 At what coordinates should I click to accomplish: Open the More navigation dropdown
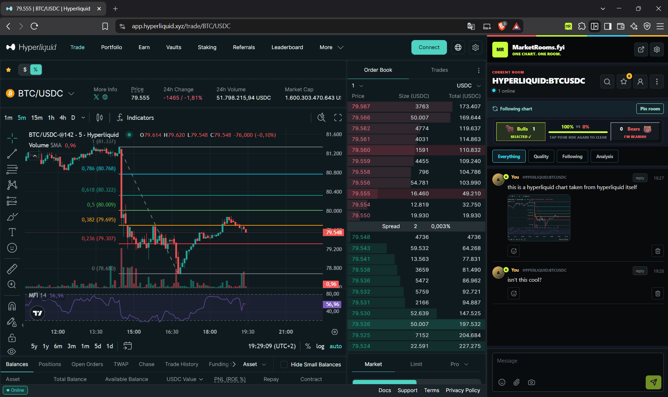[x=331, y=47]
